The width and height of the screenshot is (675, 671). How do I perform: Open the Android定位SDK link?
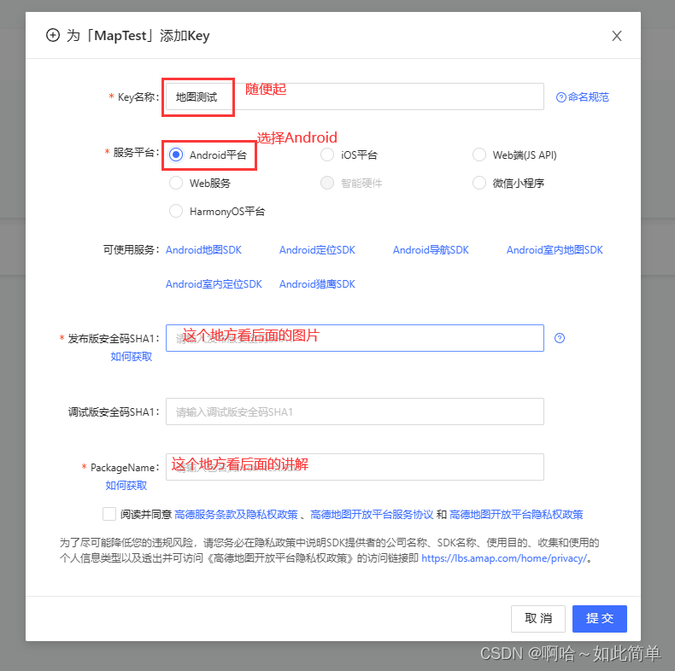coord(317,250)
